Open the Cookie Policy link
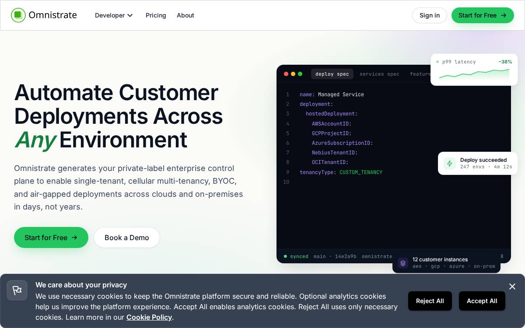The width and height of the screenshot is (525, 328). (149, 317)
